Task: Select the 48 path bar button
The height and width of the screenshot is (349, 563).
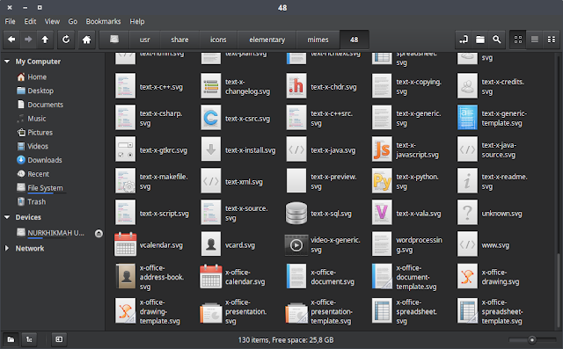Action: [x=354, y=40]
